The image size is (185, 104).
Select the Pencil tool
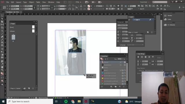2,40
